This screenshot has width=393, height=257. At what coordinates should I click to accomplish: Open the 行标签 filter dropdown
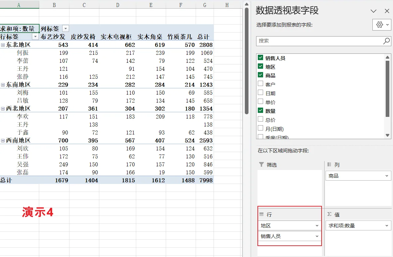35,37
